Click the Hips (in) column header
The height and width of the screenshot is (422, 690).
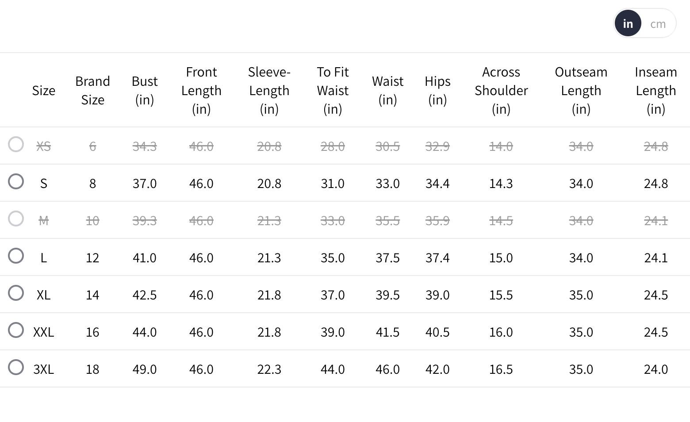[x=437, y=90]
